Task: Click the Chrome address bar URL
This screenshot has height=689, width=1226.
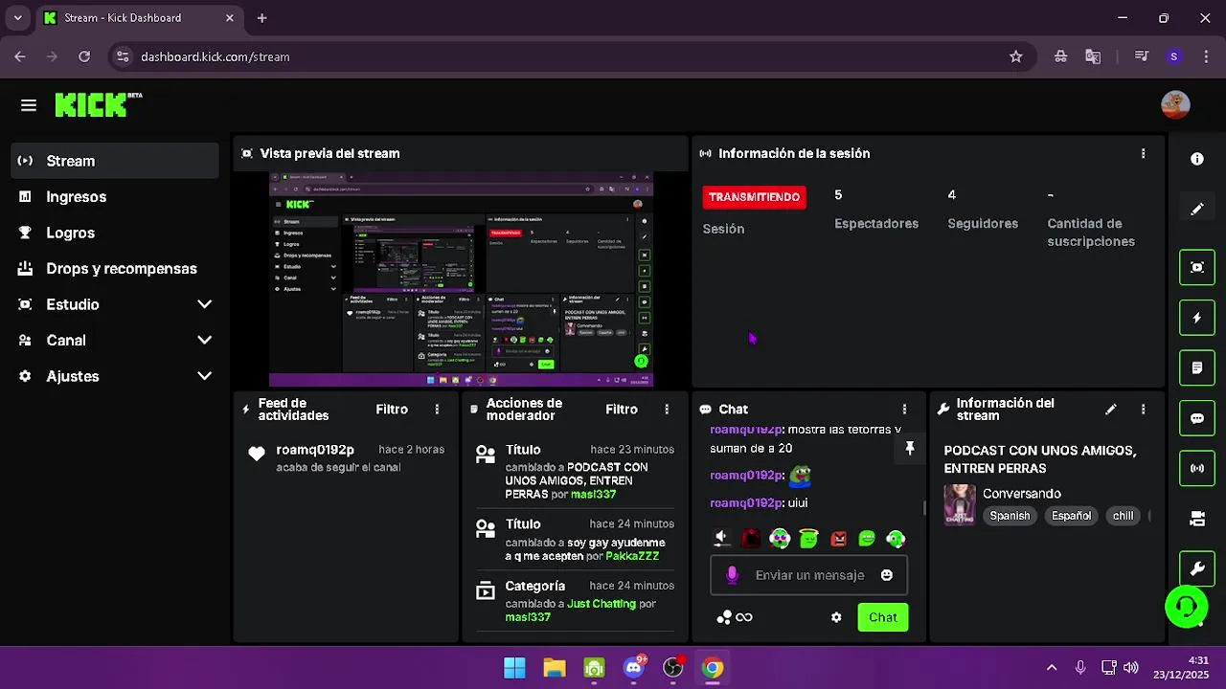Action: point(215,56)
